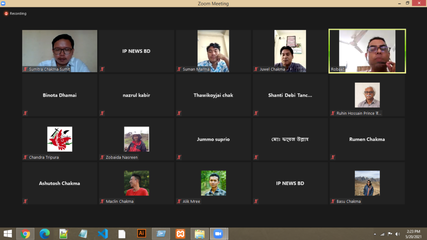Click muted mic icon beside Alik Mree

point(179,201)
